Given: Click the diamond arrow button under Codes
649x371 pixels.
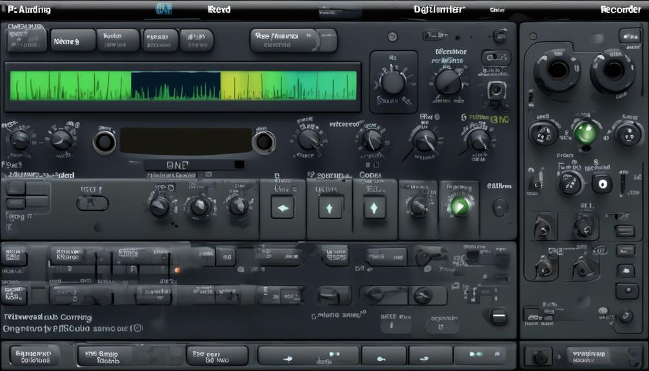Looking at the screenshot, I should 374,208.
